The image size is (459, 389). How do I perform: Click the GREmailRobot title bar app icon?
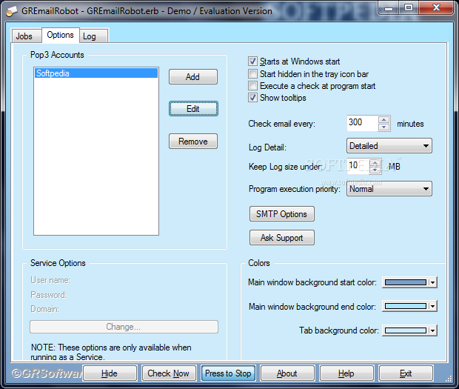point(12,11)
